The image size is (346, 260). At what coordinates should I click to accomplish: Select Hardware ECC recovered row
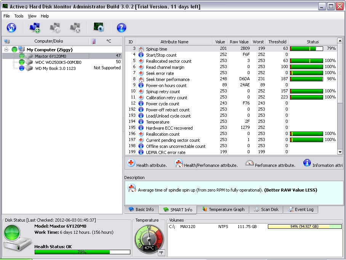pos(231,128)
